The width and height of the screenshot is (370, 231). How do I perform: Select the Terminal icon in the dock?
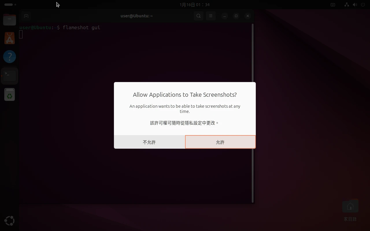tap(10, 76)
